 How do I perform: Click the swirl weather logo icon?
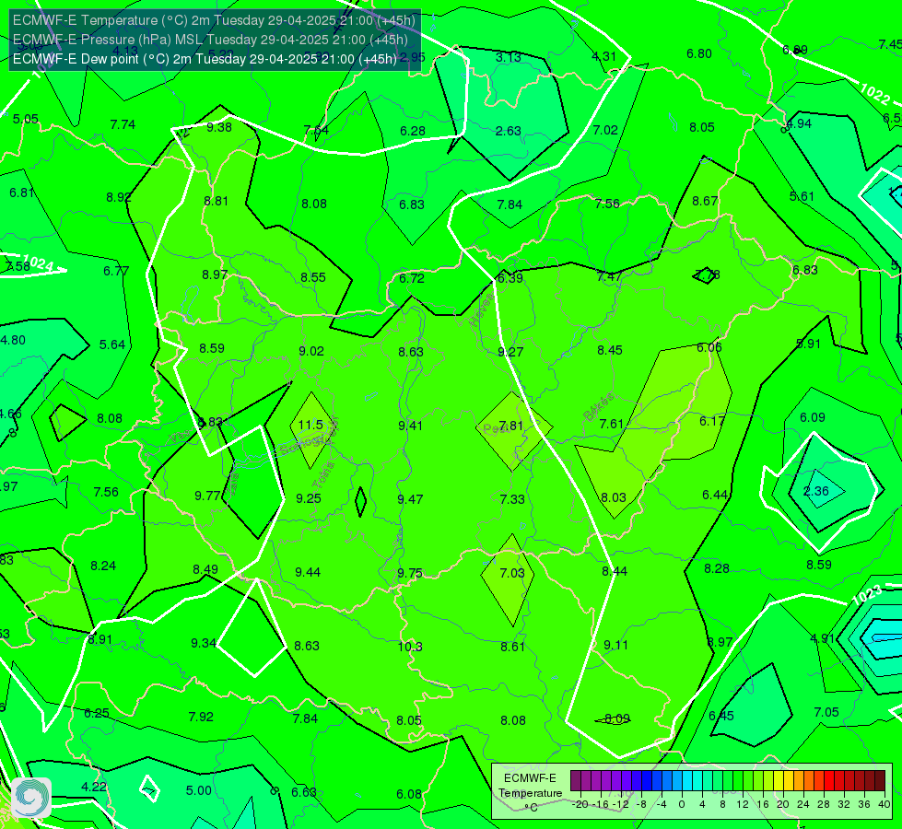coord(31,798)
